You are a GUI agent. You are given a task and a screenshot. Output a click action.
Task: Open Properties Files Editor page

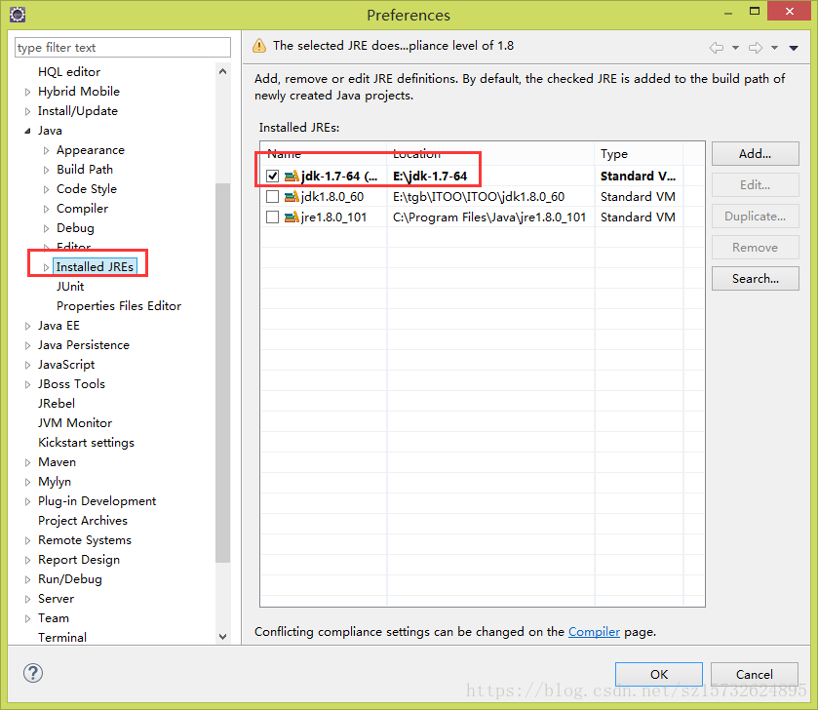coord(119,305)
